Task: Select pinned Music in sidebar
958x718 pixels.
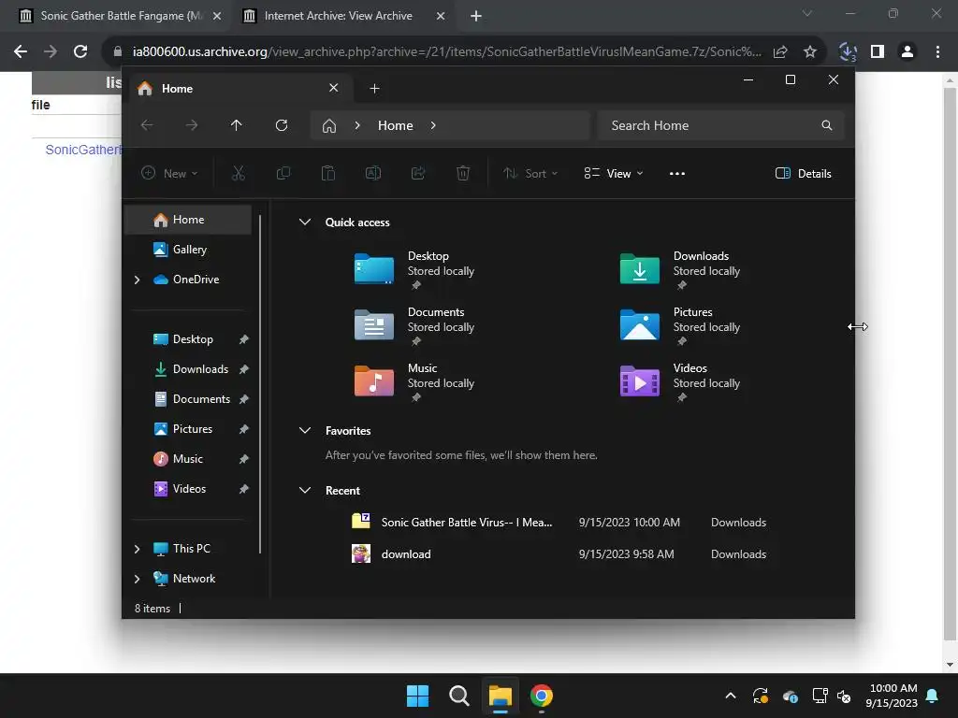Action: (188, 458)
